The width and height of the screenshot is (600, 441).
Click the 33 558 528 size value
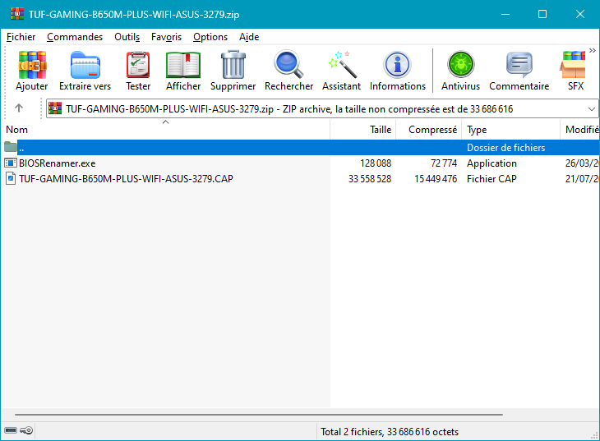370,179
